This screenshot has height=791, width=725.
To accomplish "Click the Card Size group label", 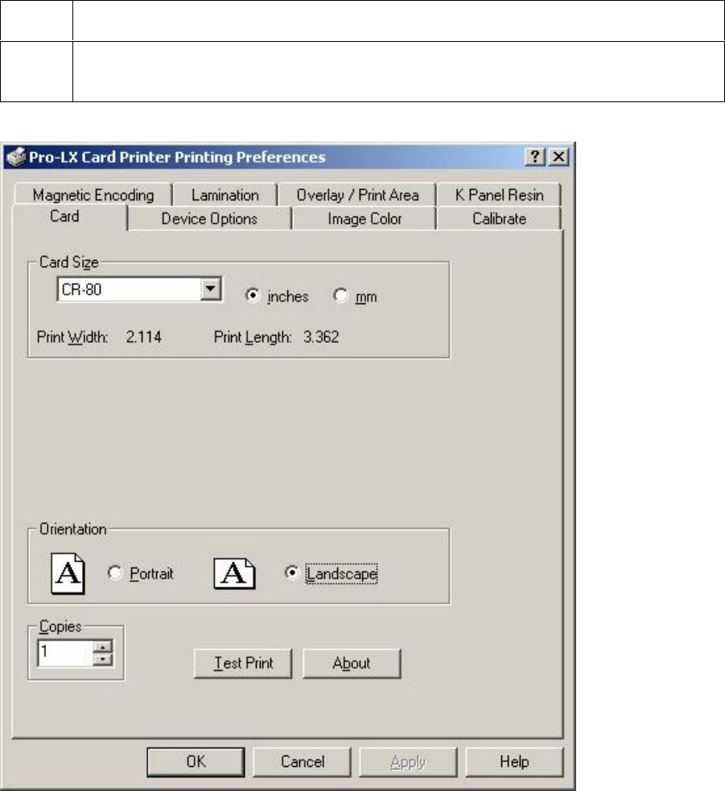I will [x=69, y=262].
